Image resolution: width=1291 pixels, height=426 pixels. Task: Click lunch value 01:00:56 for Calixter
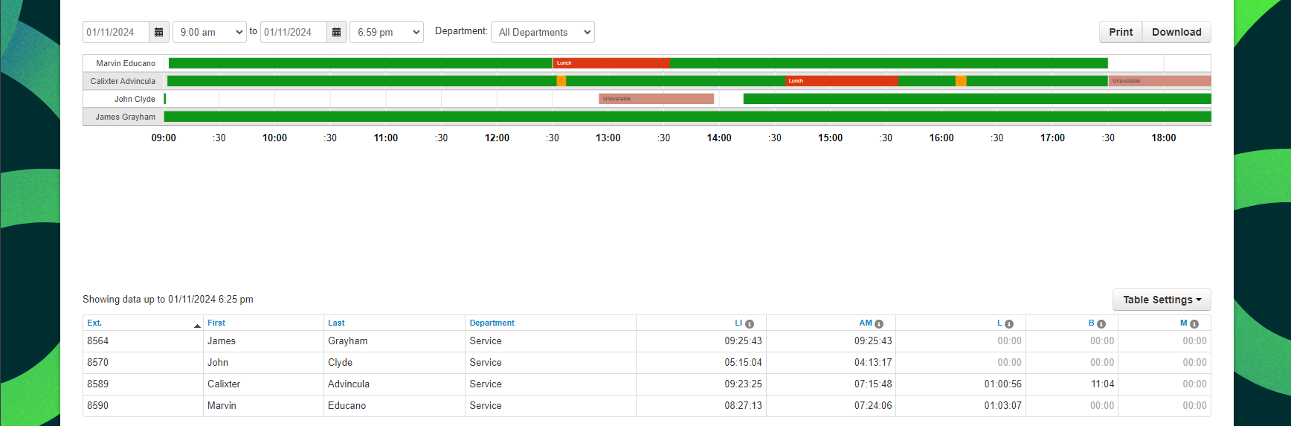[x=1002, y=384]
